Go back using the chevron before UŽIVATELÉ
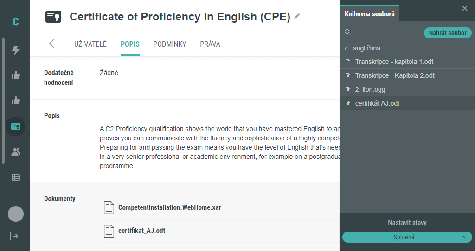 [52, 44]
